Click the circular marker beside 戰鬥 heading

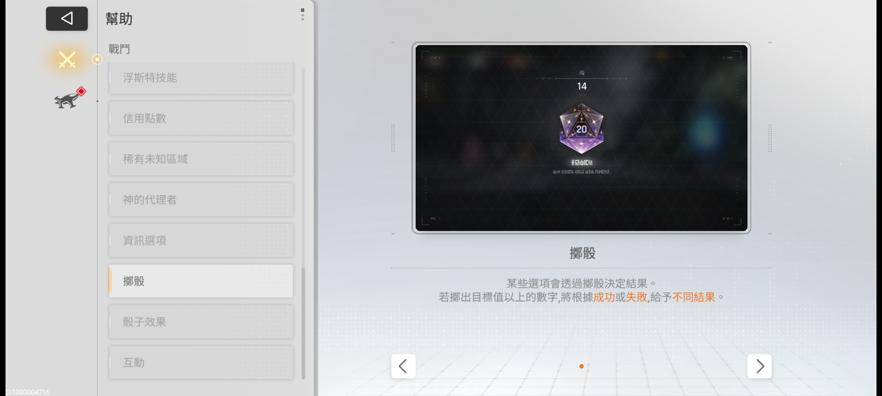[x=97, y=59]
